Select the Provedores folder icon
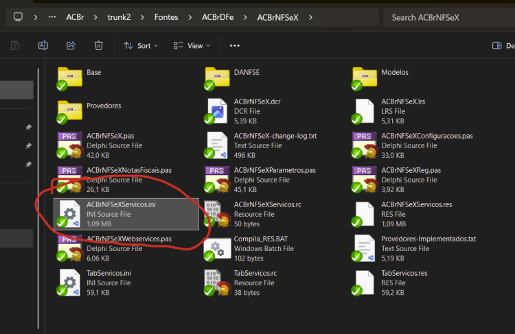This screenshot has width=515, height=334. 69,111
